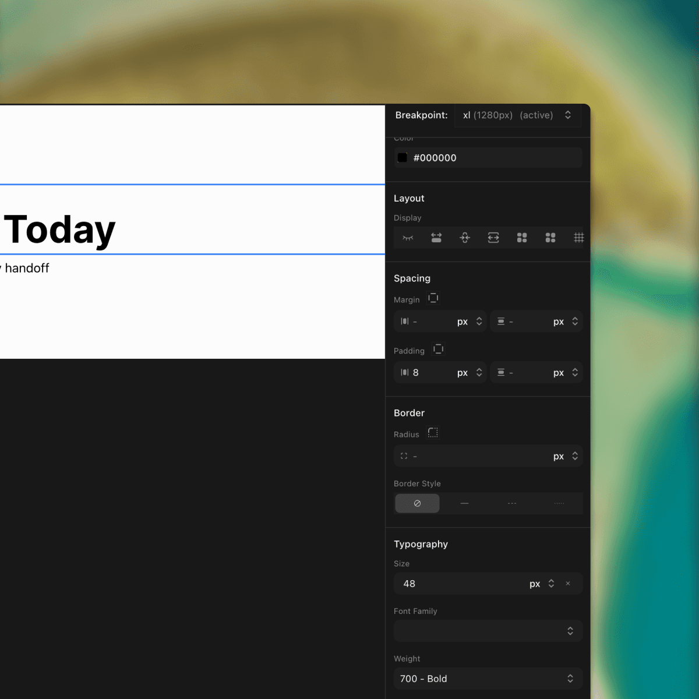The height and width of the screenshot is (699, 699).
Task: Toggle individual padding sides next to Padding label
Action: (439, 349)
